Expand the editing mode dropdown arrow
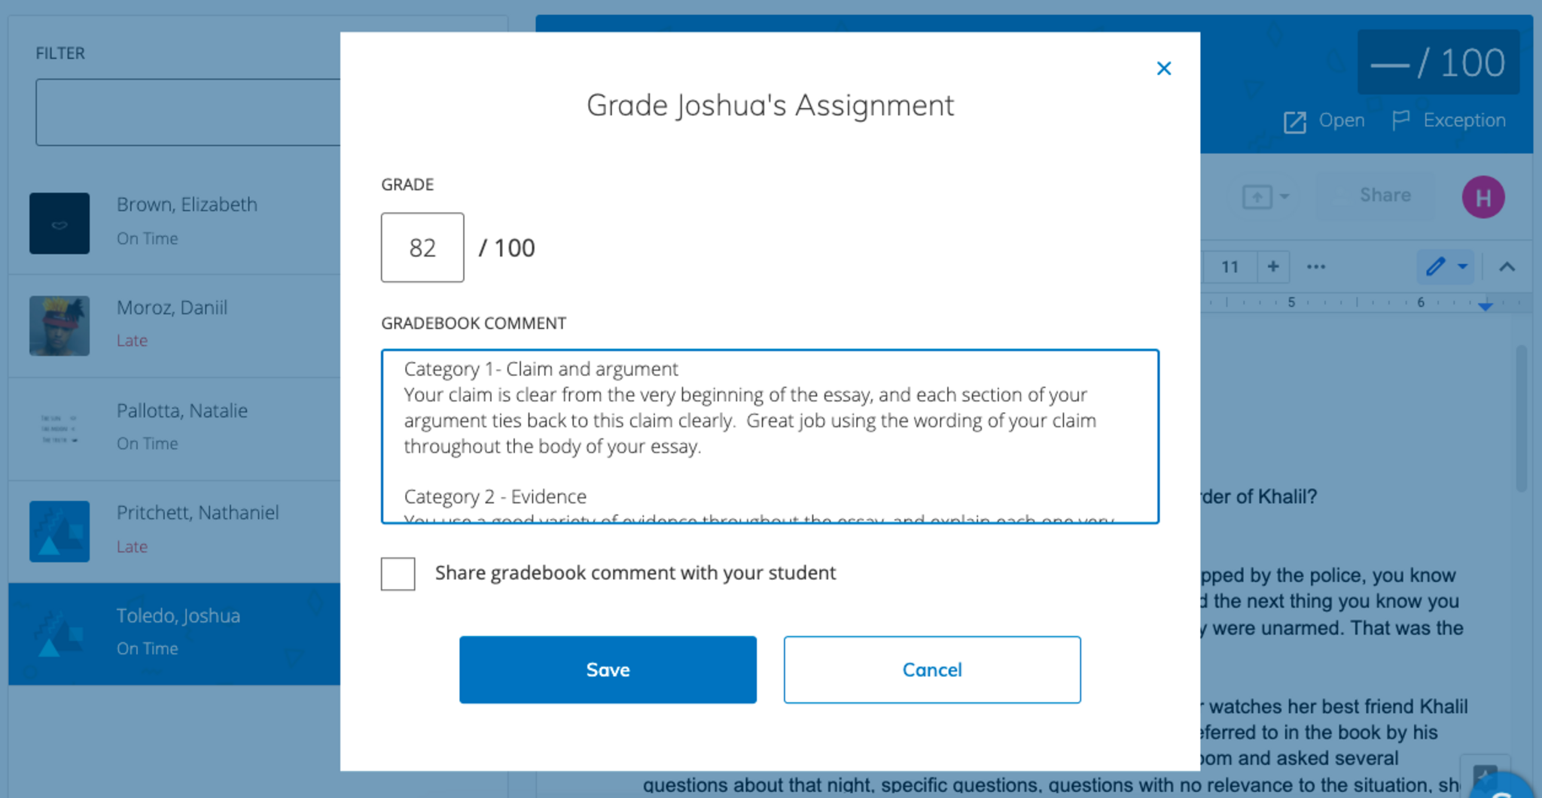The height and width of the screenshot is (798, 1542). coord(1462,267)
